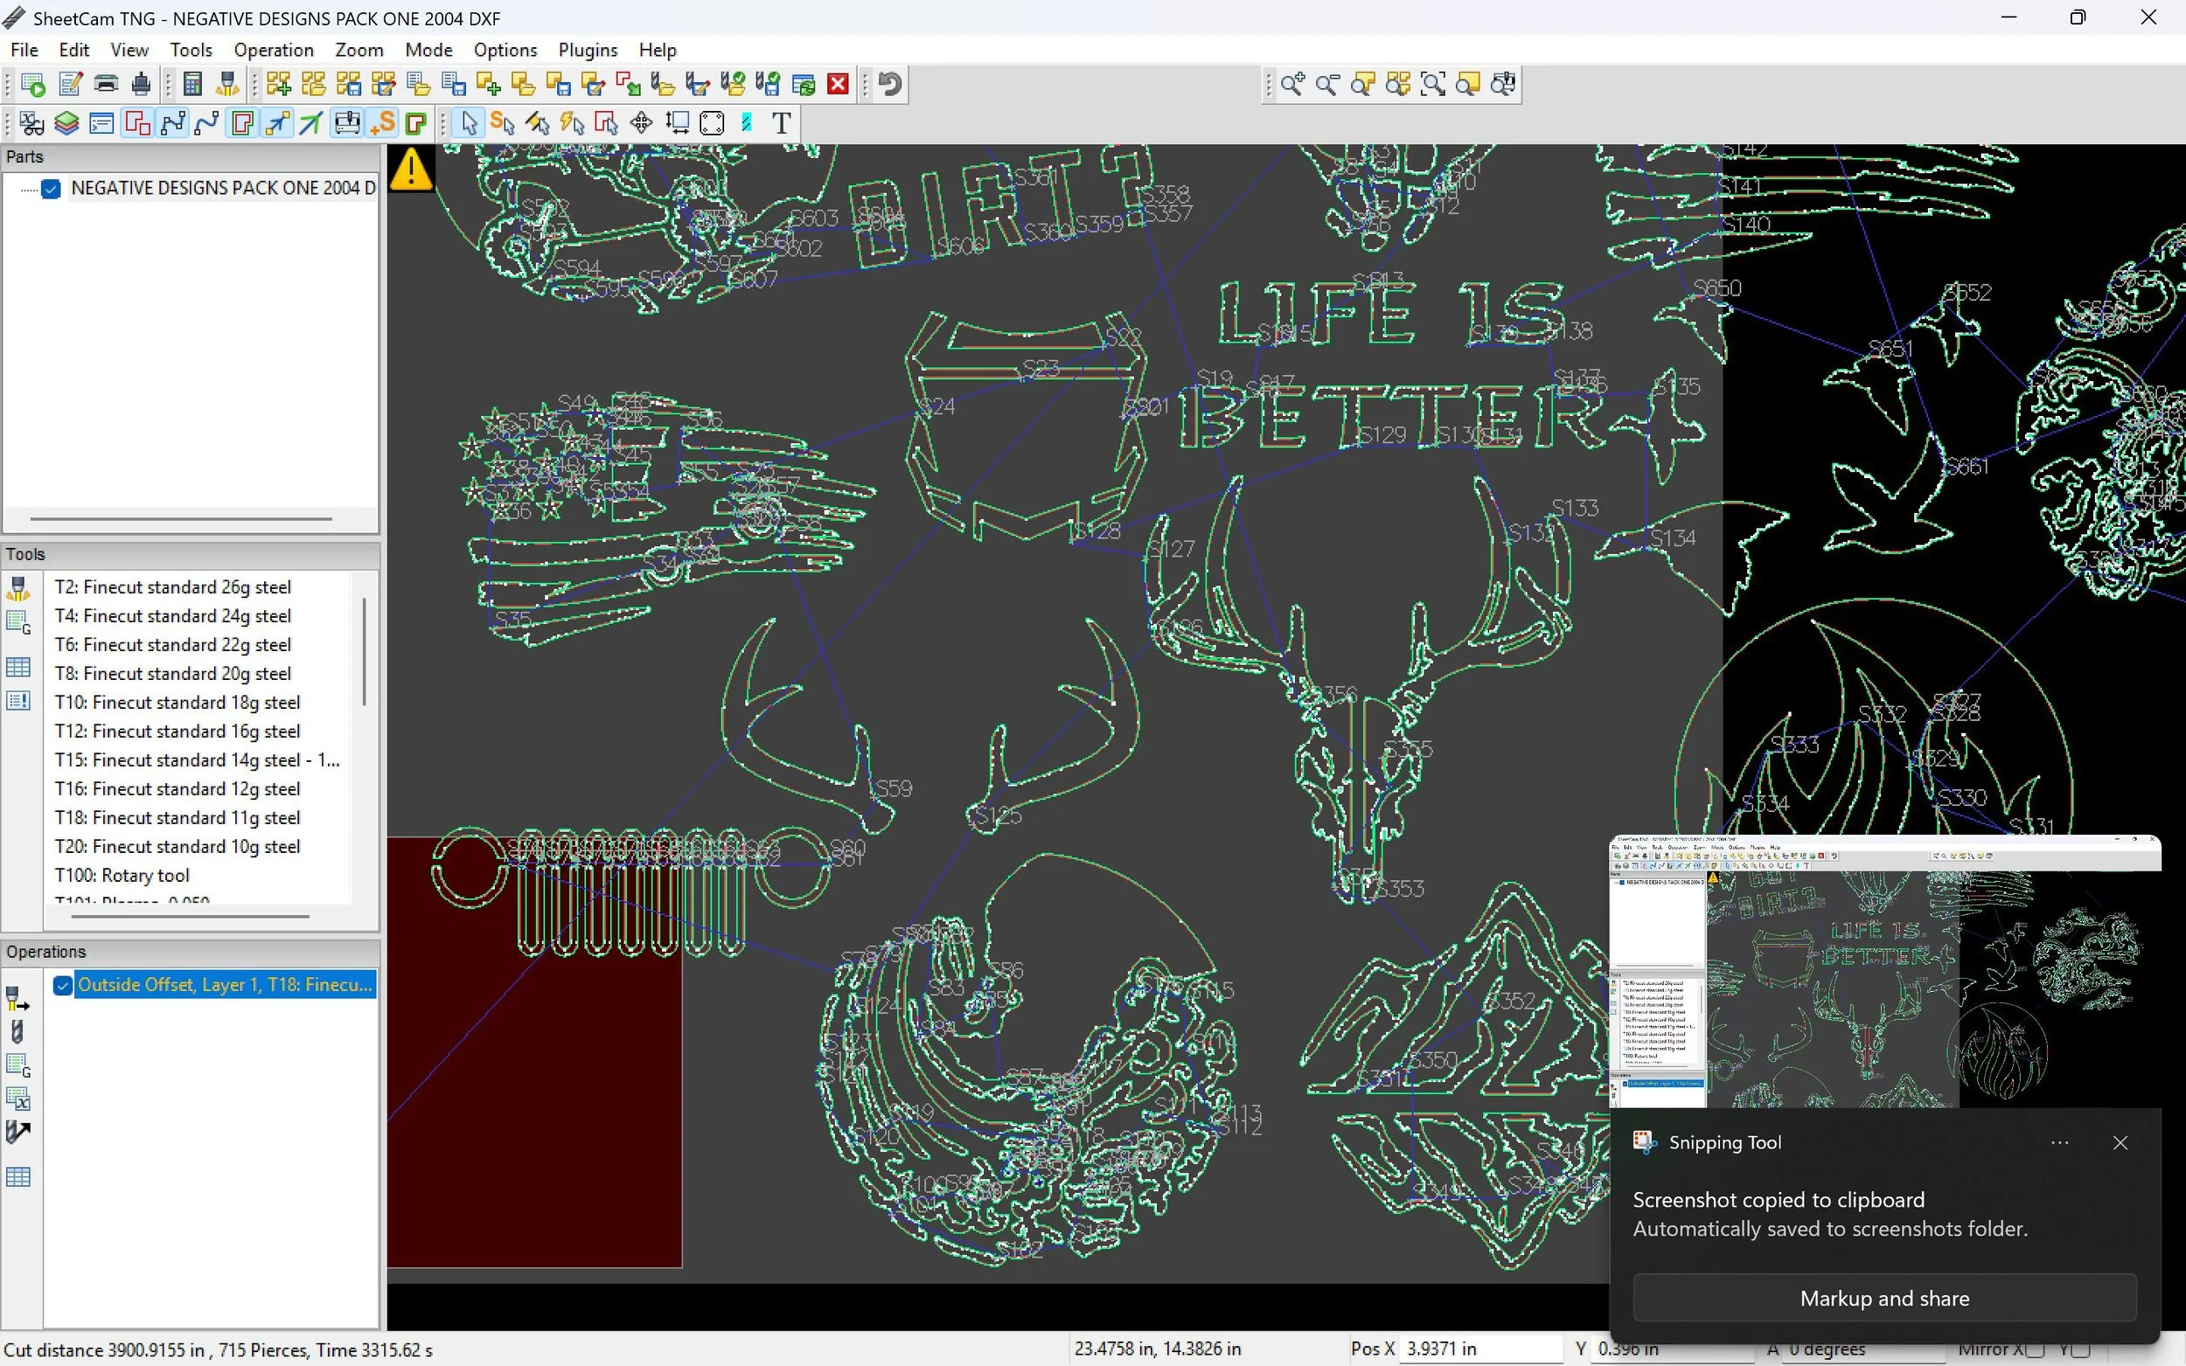The height and width of the screenshot is (1366, 2186).
Task: Open the Mode menu
Action: point(428,50)
